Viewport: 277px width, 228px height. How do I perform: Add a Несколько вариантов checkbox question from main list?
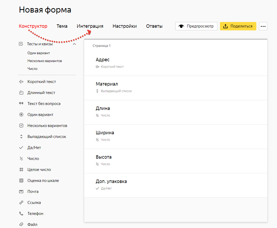tap(47, 126)
